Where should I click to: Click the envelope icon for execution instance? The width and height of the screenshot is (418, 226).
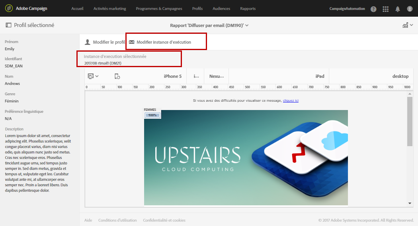[x=132, y=42]
